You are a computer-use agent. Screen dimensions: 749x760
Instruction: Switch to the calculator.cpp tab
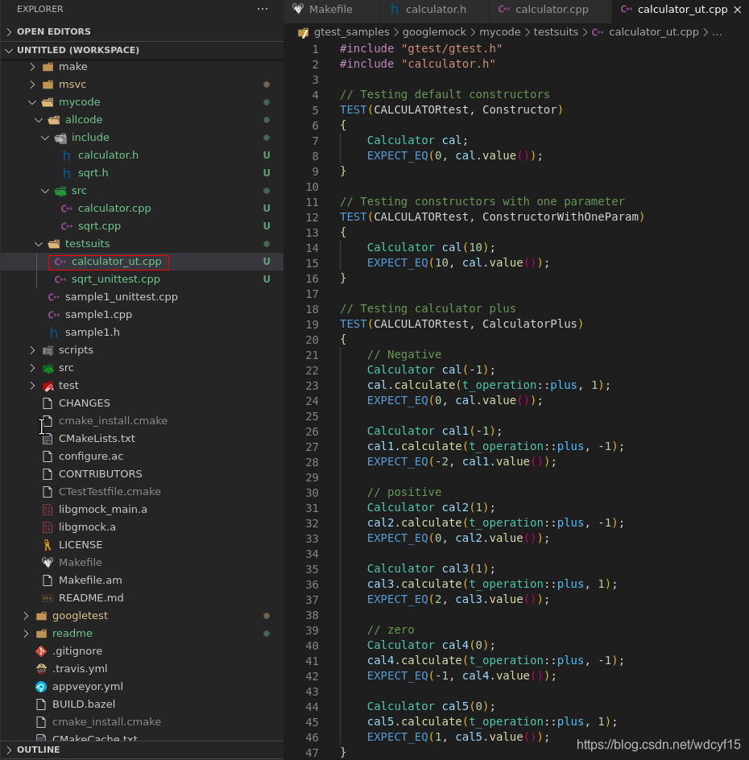pyautogui.click(x=551, y=10)
